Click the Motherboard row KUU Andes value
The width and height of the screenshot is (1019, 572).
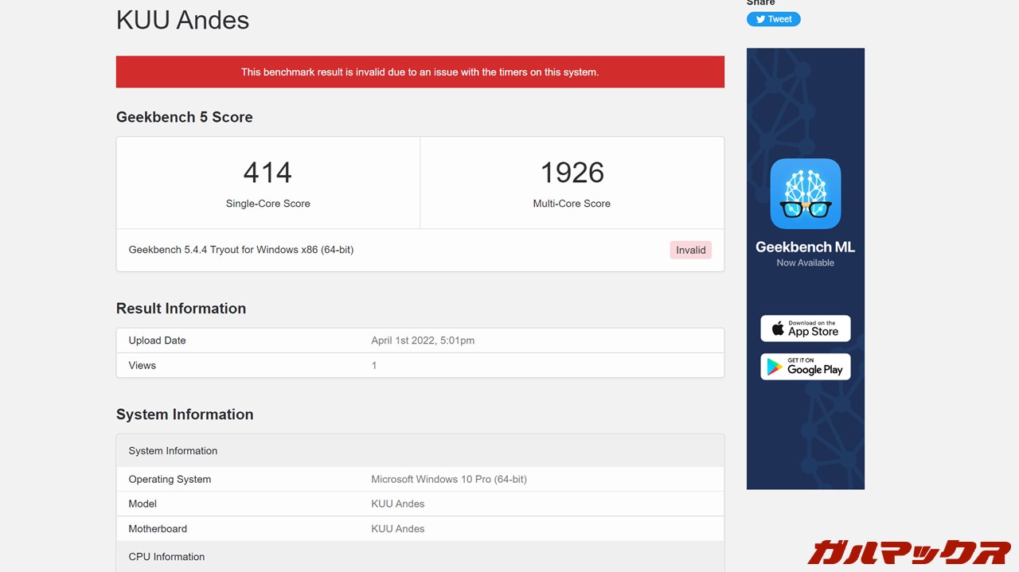[x=398, y=528]
